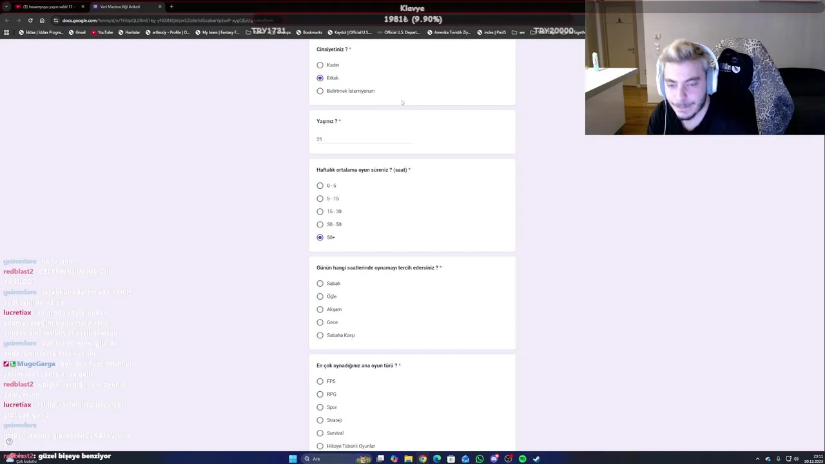The width and height of the screenshot is (825, 464).
Task: Open the tab search dropdown chevron
Action: point(6,6)
